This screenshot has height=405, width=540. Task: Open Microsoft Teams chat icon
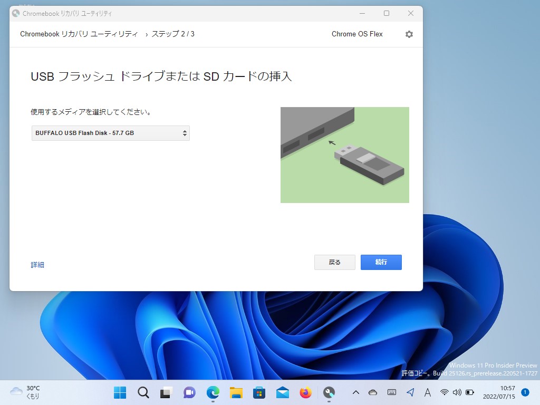[189, 392]
